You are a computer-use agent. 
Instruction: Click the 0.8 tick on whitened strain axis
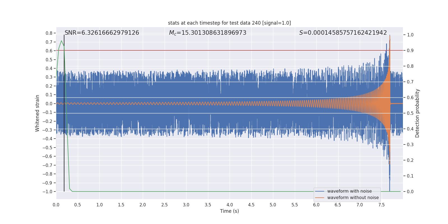pyautogui.click(x=49, y=33)
